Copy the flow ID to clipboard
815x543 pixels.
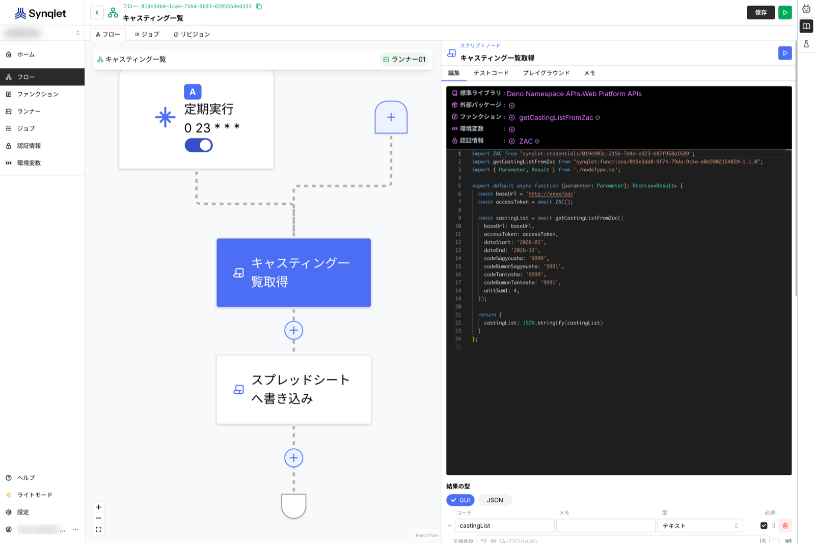(x=259, y=7)
